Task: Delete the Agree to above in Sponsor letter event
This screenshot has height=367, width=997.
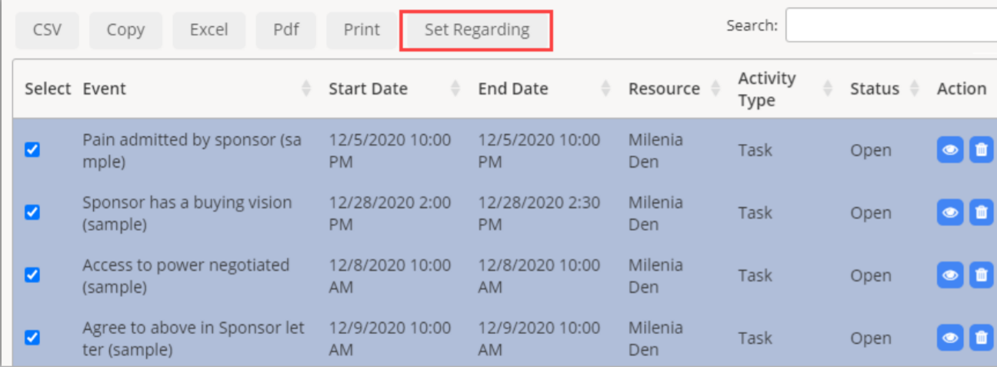Action: [981, 338]
